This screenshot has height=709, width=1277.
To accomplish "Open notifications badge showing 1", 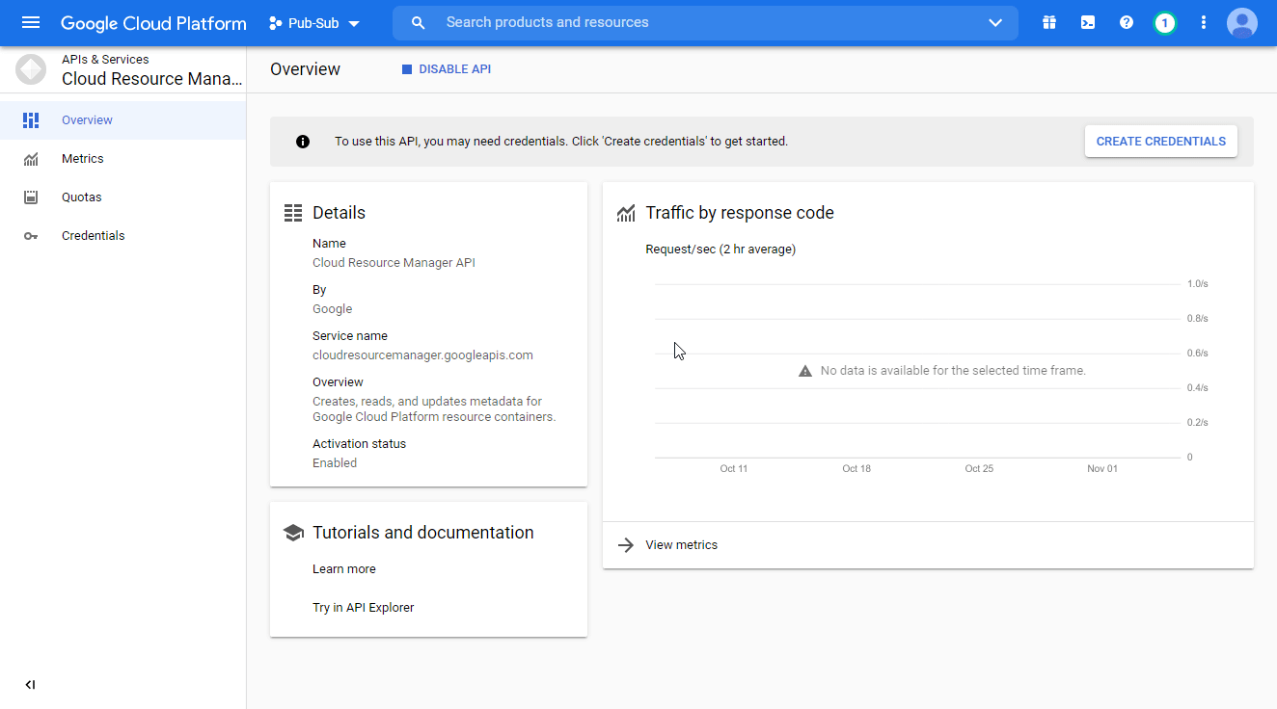I will coord(1165,22).
